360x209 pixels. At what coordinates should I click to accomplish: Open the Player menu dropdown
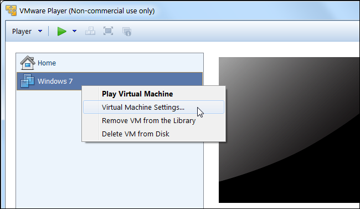(27, 31)
